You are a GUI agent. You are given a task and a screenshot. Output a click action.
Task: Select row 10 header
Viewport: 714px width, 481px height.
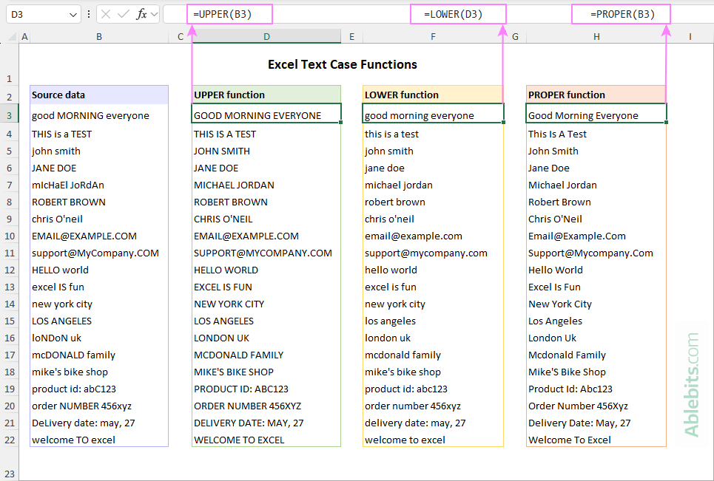(x=10, y=236)
